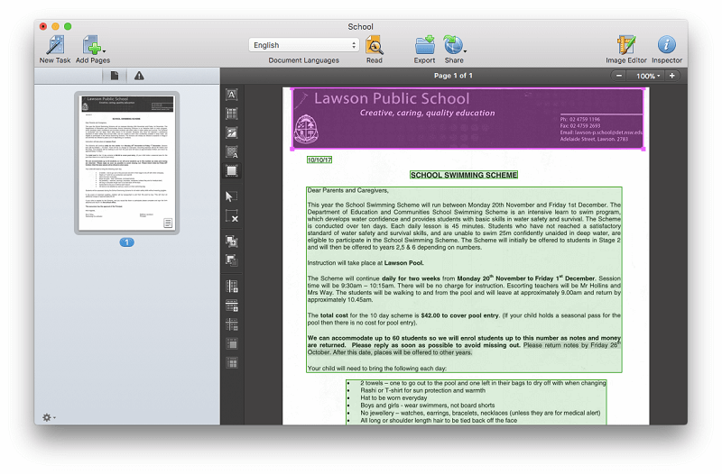Click the '2 towels' bullet list line
Viewport: 722px width, 474px height.
483,383
